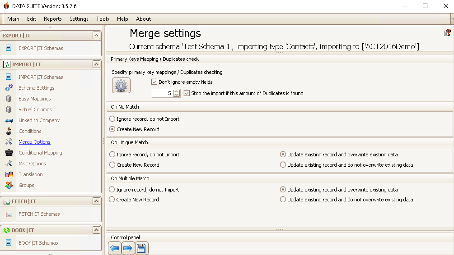Save settings with the floppy disk icon
Screen dimensions: 454x255
point(141,248)
